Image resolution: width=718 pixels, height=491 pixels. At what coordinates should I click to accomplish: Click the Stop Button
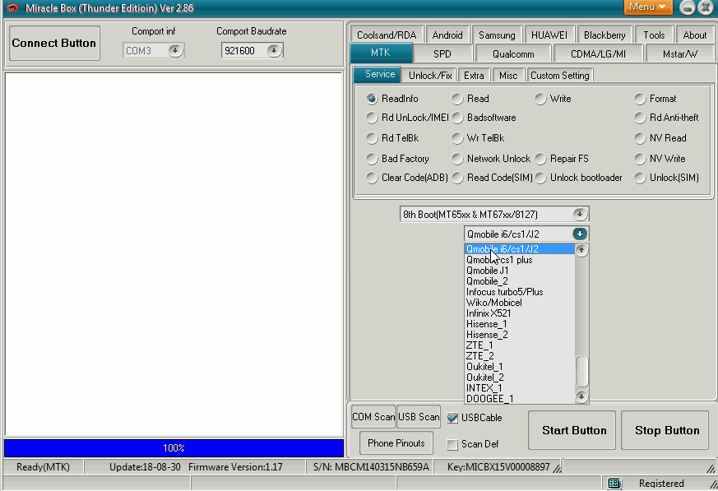pyautogui.click(x=665, y=430)
